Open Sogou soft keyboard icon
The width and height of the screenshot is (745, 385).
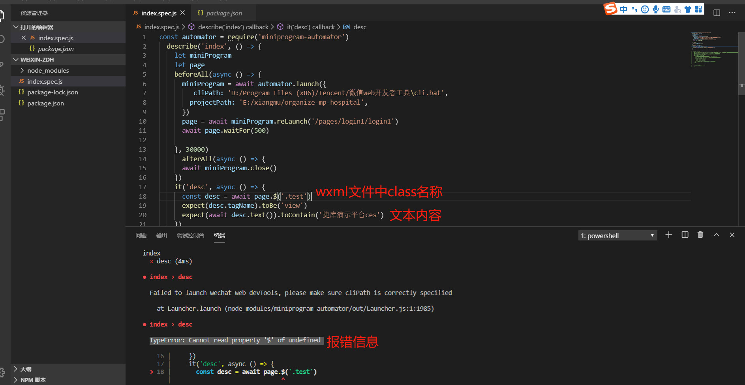[x=666, y=9]
